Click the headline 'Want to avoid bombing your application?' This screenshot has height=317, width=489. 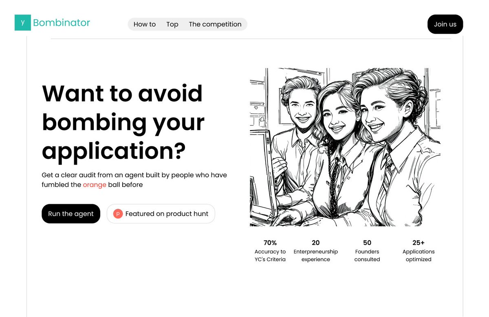(123, 122)
